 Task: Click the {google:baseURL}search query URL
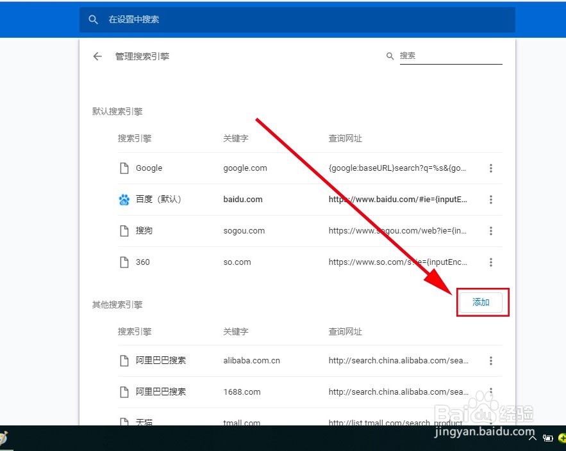click(x=397, y=168)
